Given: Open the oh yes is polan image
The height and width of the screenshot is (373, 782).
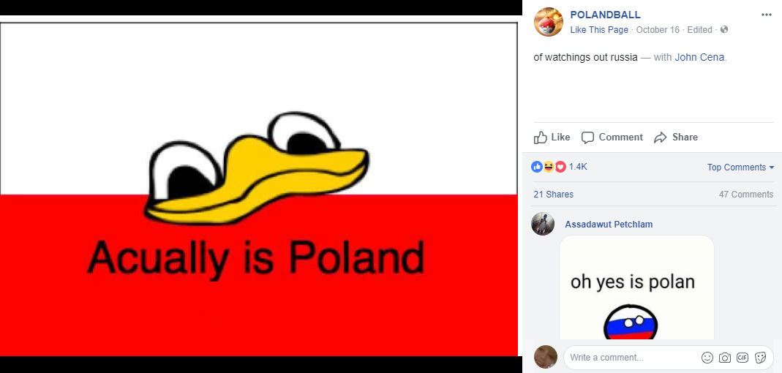Looking at the screenshot, I should pyautogui.click(x=637, y=287).
